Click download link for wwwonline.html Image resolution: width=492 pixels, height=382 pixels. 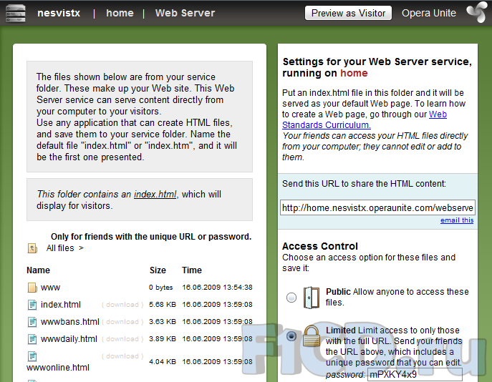[122, 356]
